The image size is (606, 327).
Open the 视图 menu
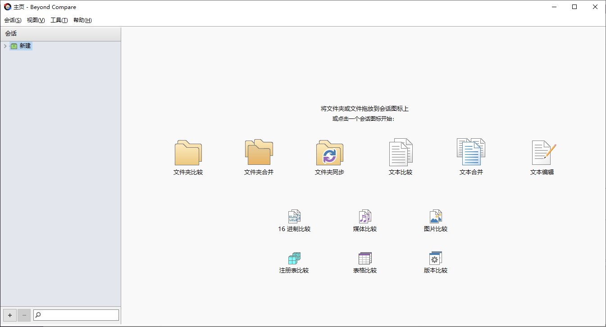36,20
